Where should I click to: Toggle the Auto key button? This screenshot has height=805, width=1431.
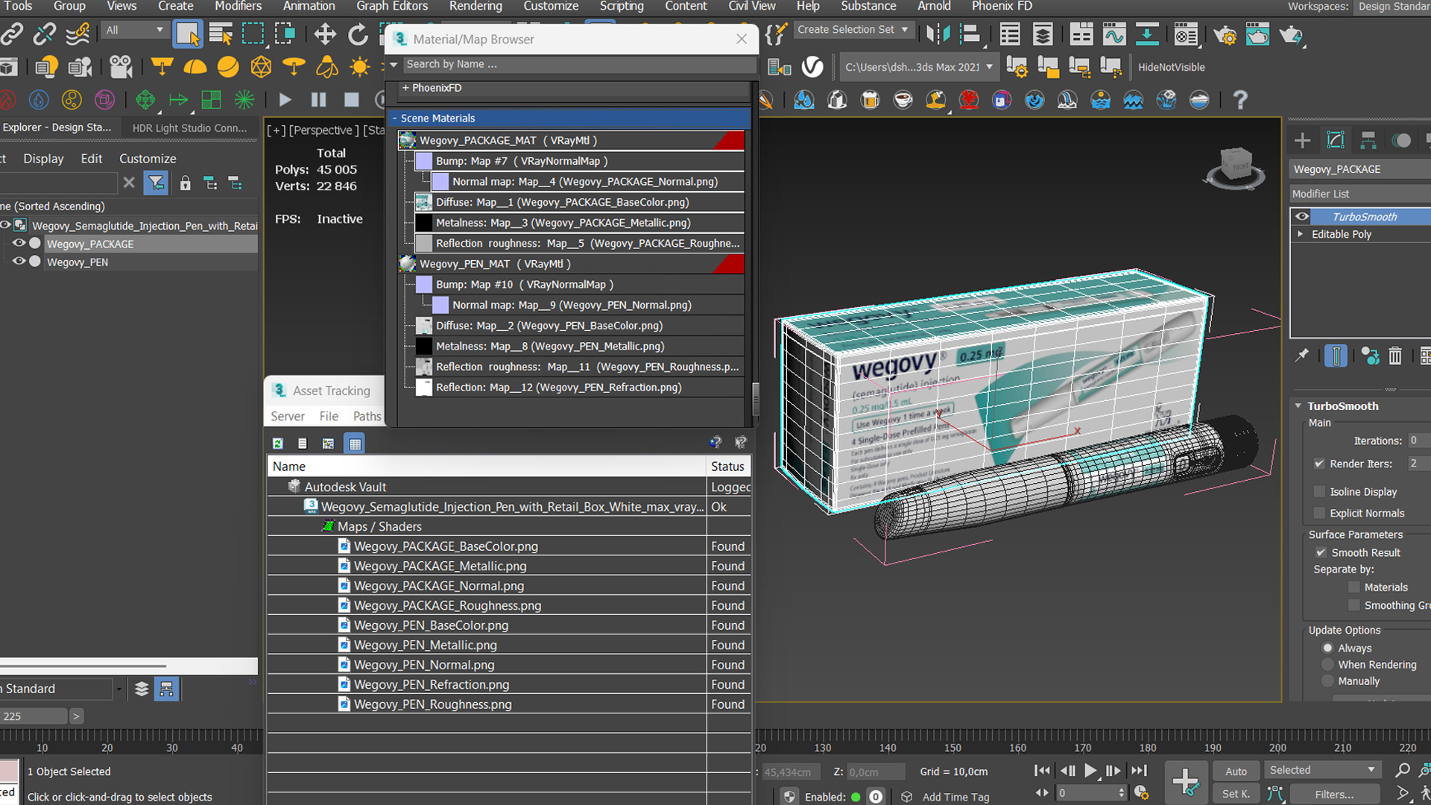point(1236,771)
